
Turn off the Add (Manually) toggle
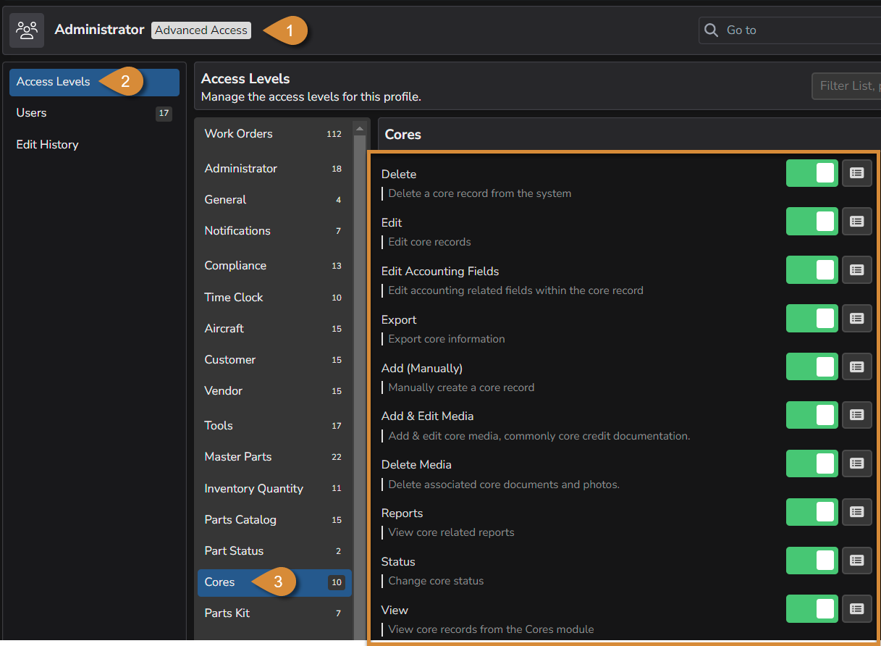click(812, 367)
